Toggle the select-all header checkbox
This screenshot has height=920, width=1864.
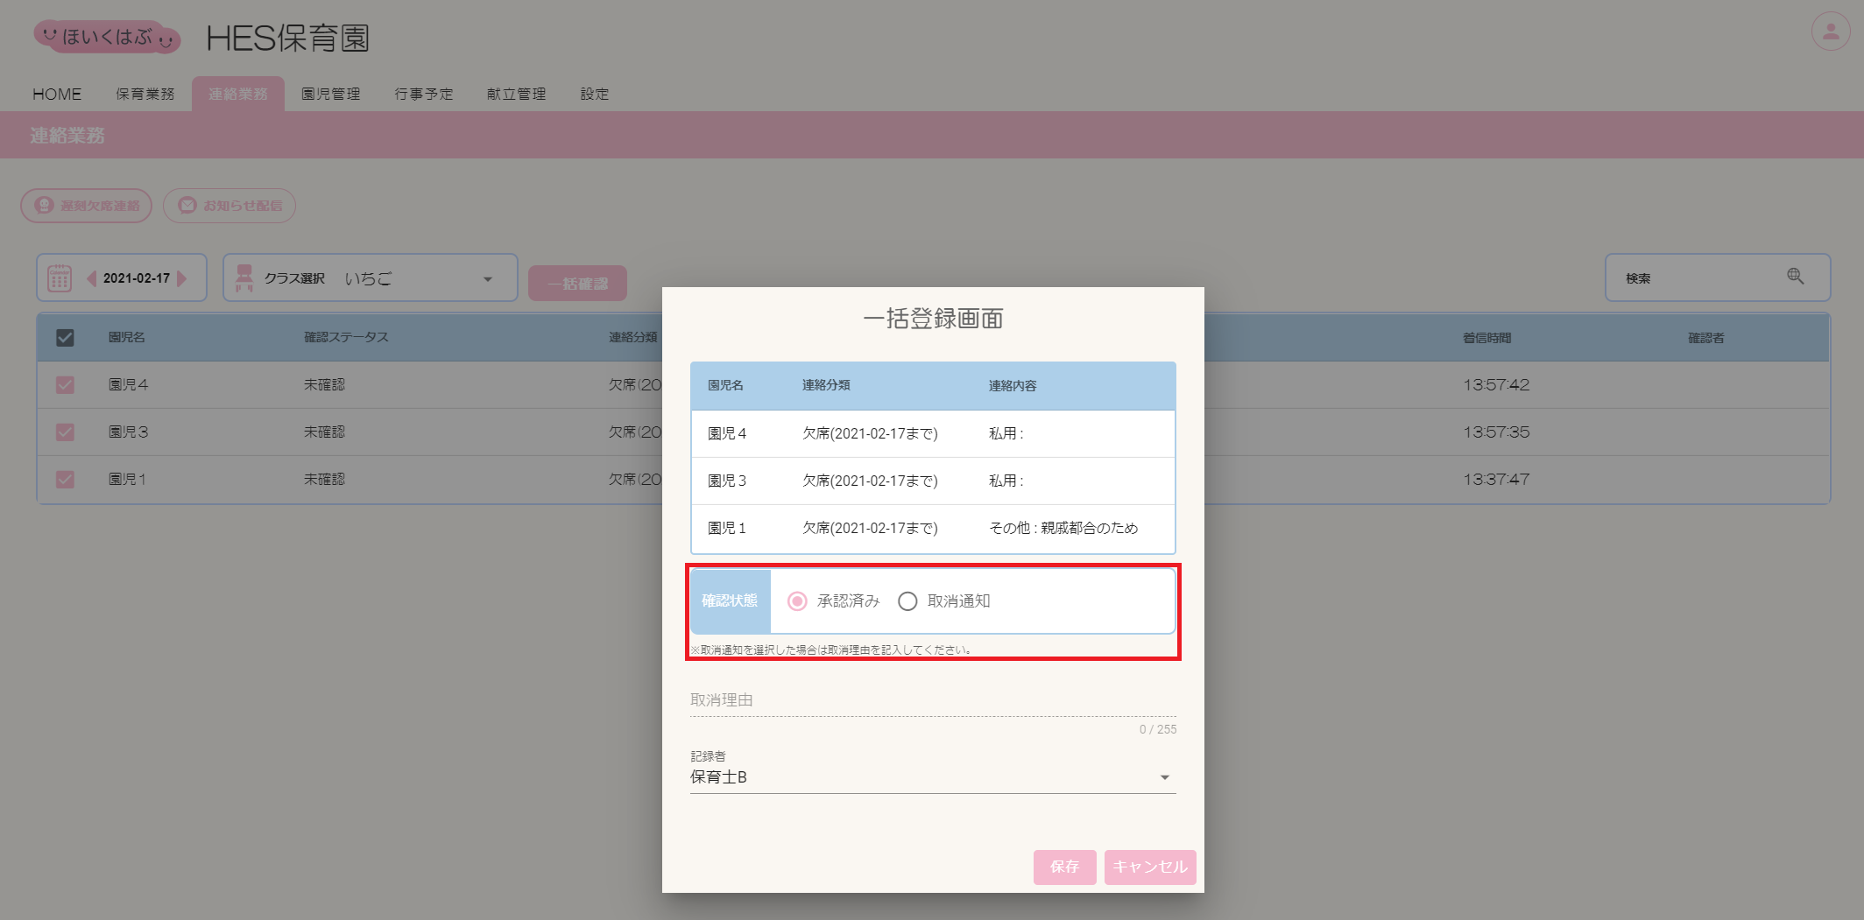(65, 338)
